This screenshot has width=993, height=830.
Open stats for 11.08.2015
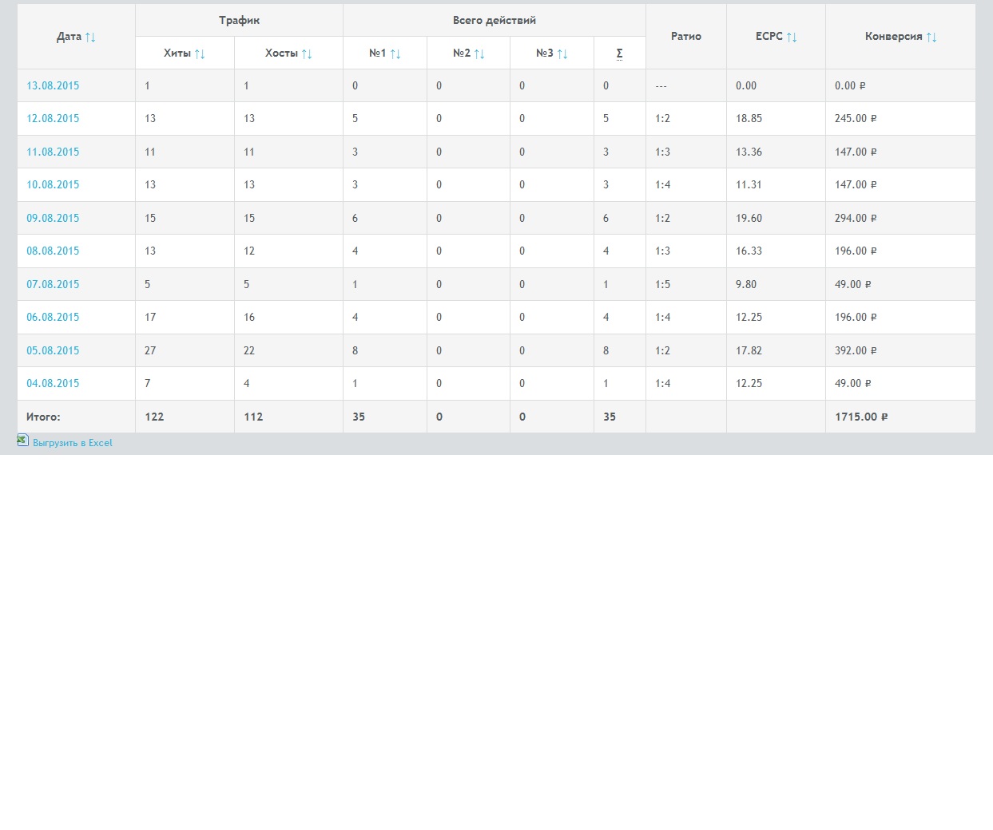(53, 152)
